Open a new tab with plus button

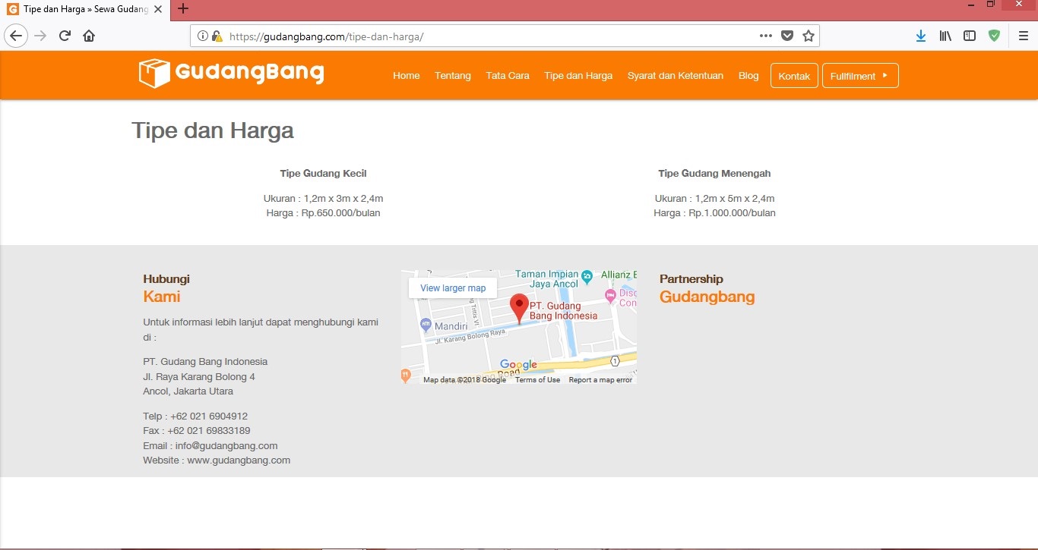click(182, 9)
